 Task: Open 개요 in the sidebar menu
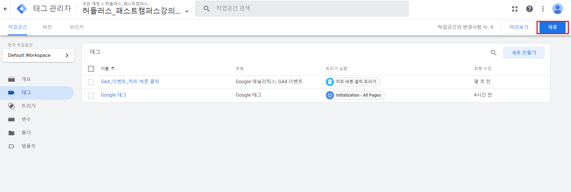(26, 79)
